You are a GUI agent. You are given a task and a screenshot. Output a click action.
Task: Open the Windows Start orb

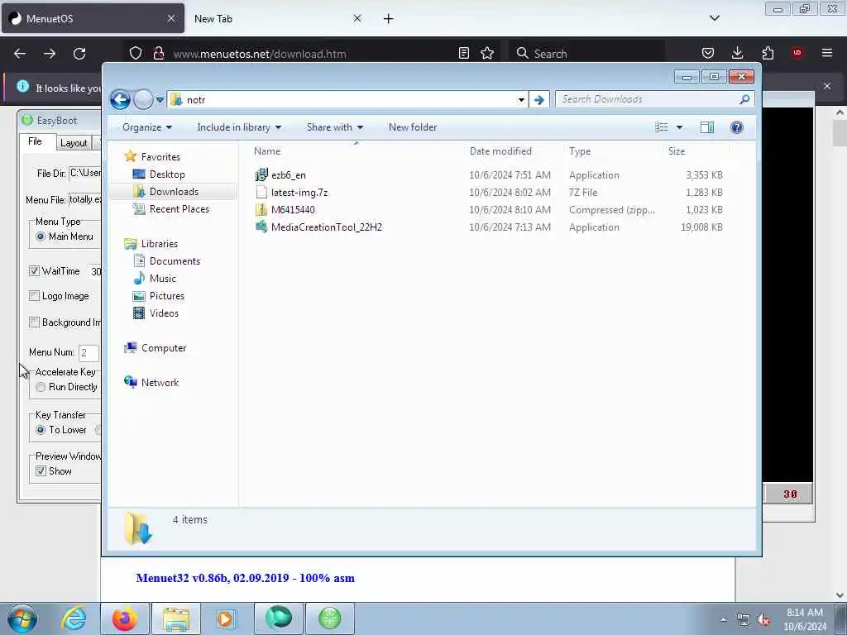point(22,618)
